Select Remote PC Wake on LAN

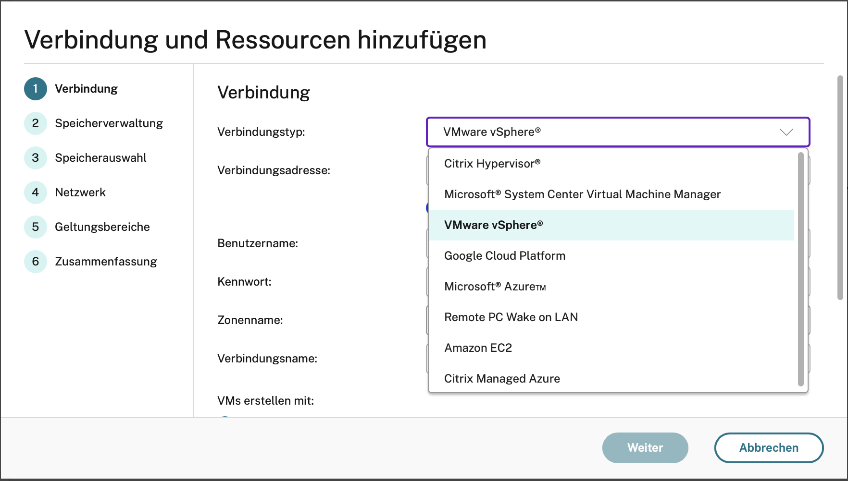click(x=611, y=317)
